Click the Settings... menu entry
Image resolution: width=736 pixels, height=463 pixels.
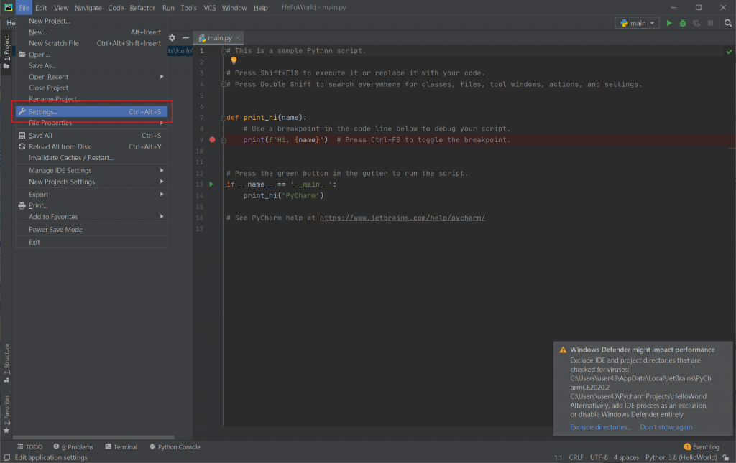(92, 111)
